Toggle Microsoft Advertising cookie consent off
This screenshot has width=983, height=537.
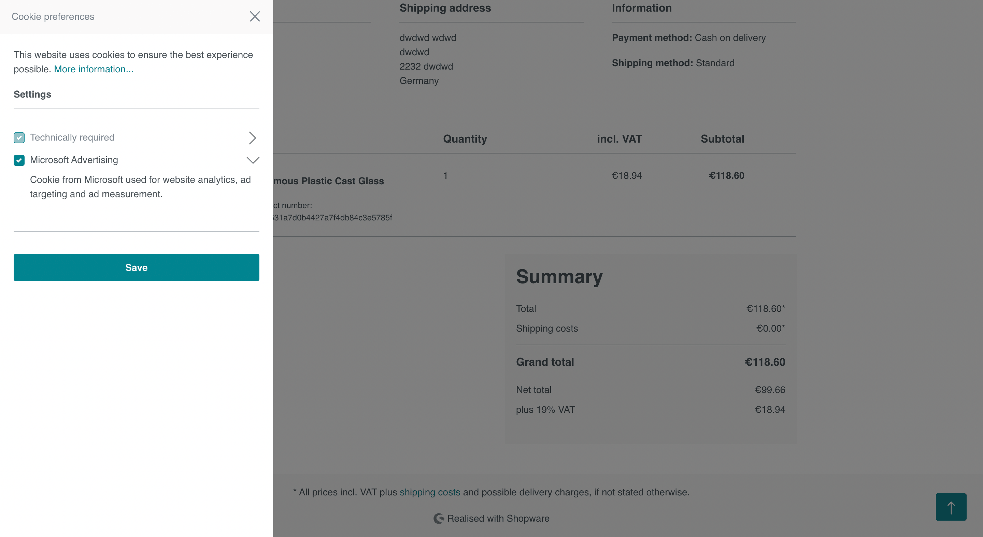point(19,160)
